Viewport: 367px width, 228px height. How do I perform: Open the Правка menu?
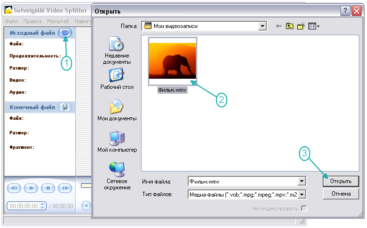(x=32, y=21)
